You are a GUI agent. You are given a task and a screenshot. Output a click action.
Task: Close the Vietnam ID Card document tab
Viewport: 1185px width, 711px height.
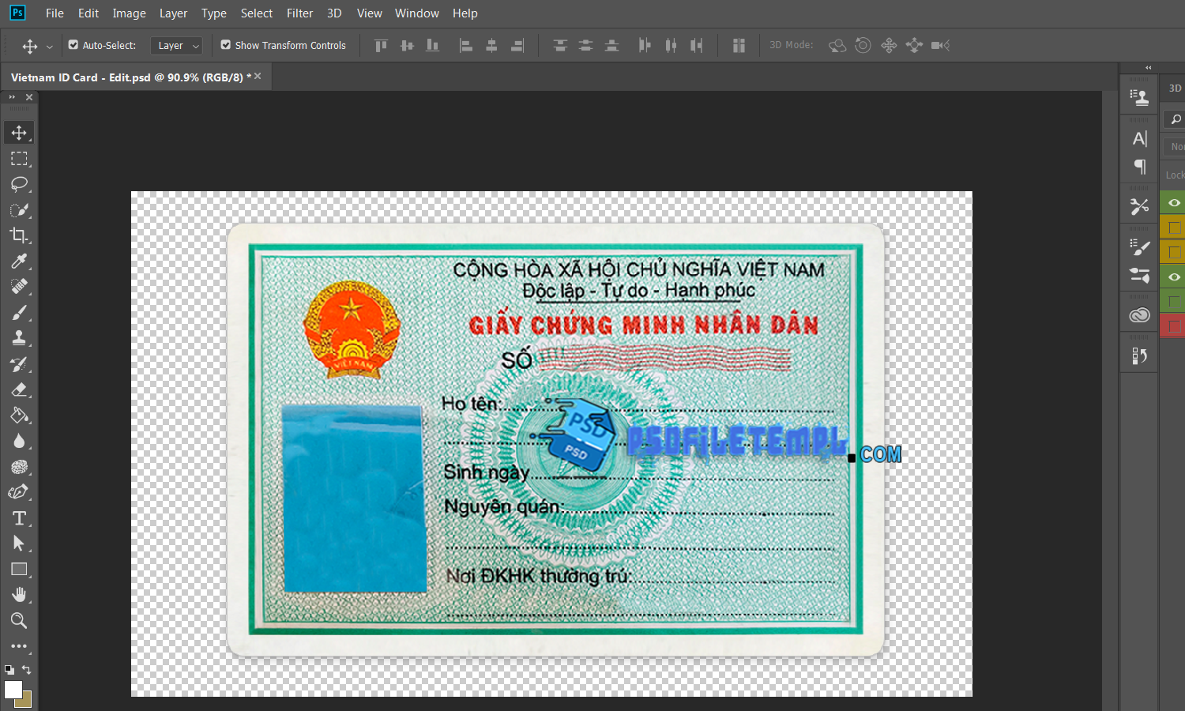tap(258, 77)
